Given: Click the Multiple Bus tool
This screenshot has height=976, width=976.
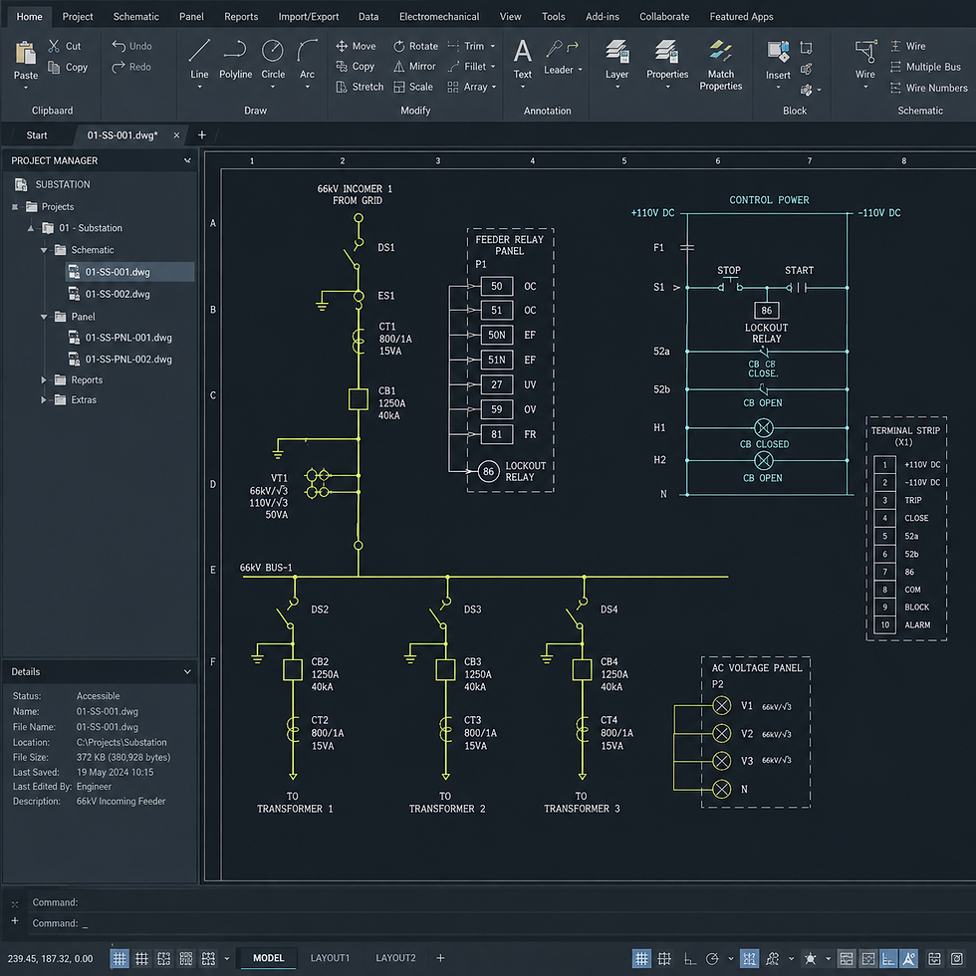Looking at the screenshot, I should pyautogui.click(x=925, y=67).
